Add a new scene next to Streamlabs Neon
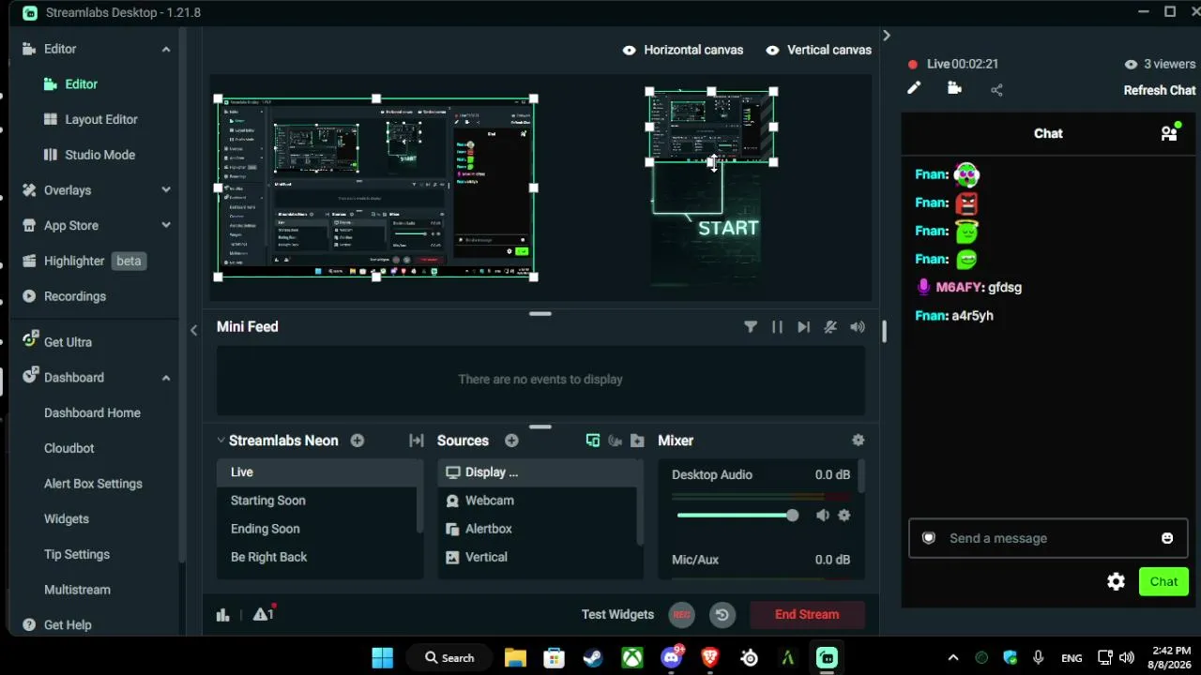 (x=357, y=441)
